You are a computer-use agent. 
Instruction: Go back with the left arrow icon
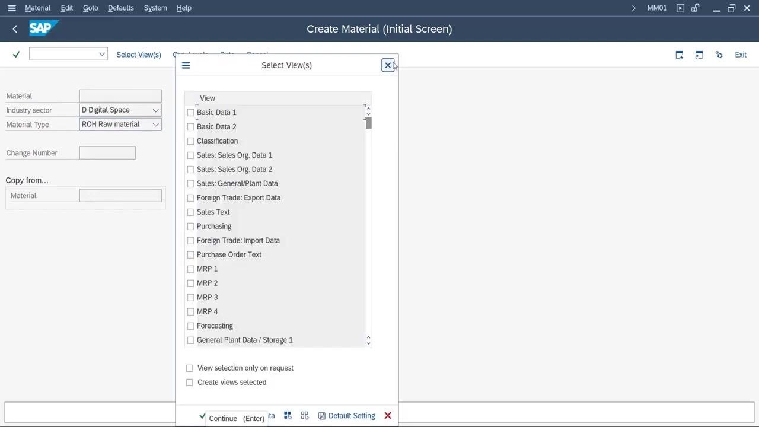click(15, 28)
